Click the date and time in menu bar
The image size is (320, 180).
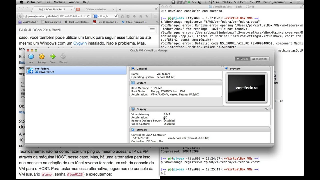pyautogui.click(x=247, y=2)
